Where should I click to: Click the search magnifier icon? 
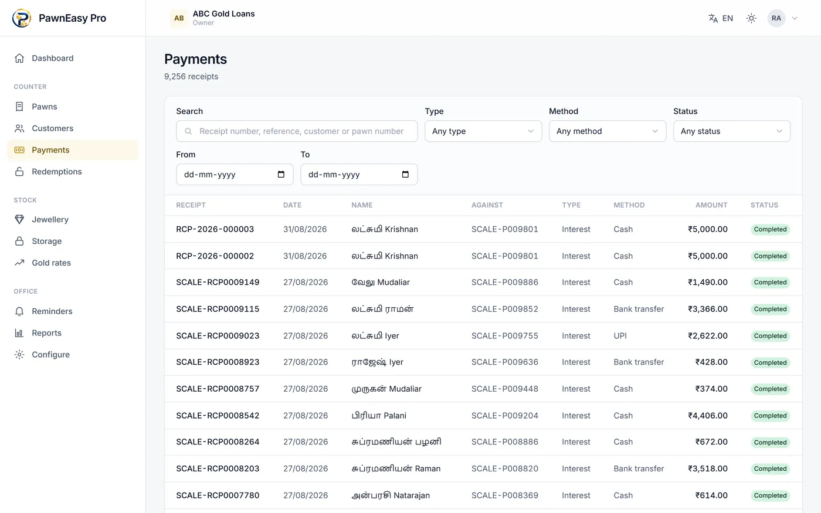tap(188, 131)
